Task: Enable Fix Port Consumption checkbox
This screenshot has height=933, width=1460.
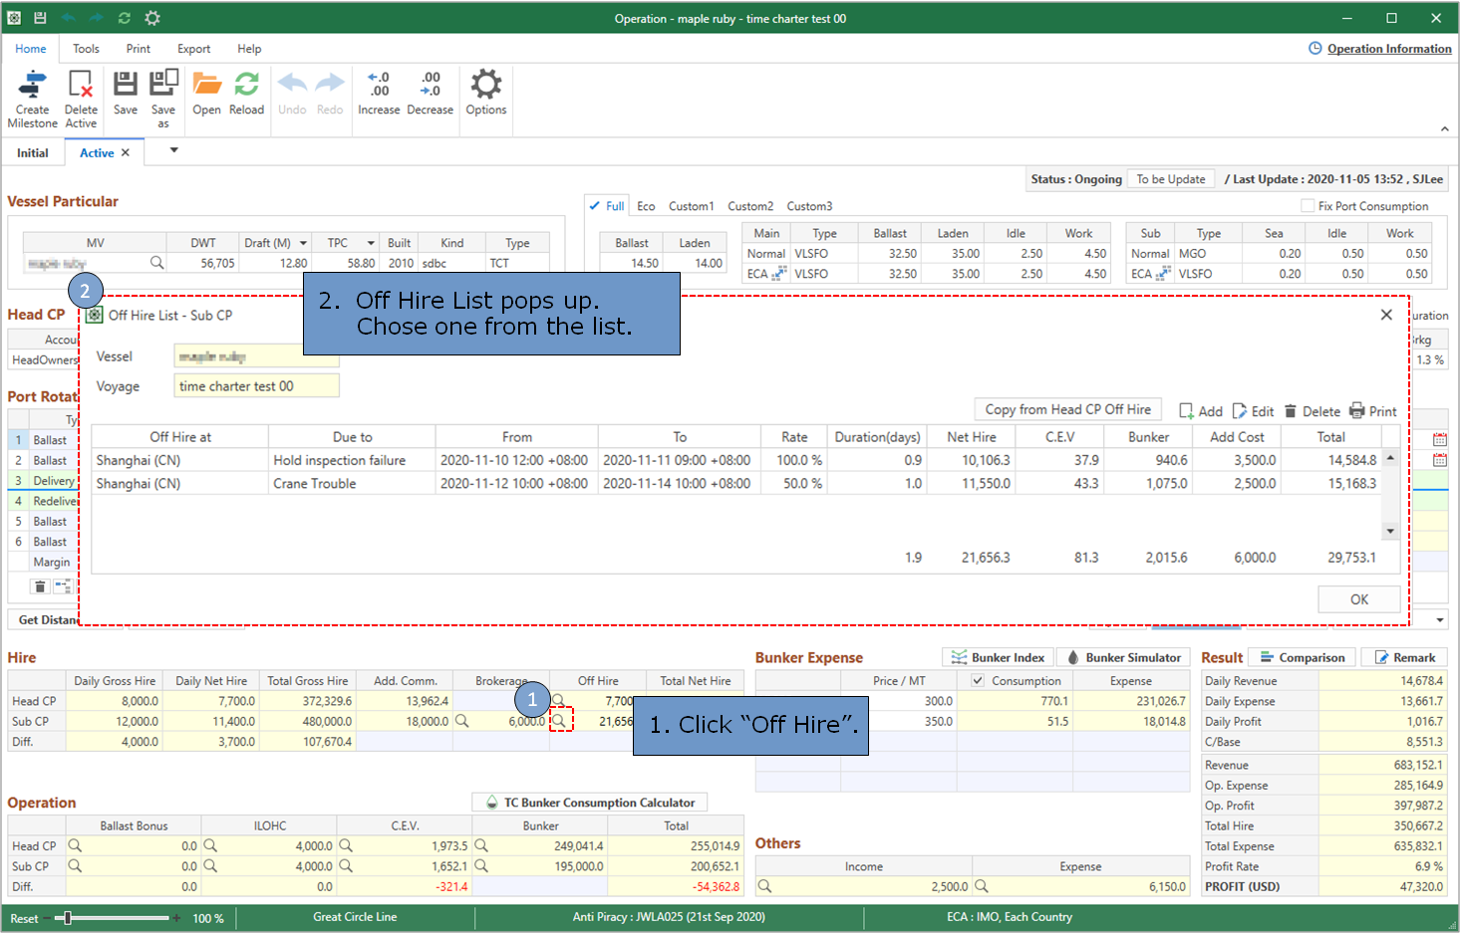Action: pyautogui.click(x=1308, y=206)
